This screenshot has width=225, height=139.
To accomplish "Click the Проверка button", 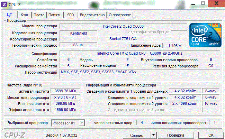I will click(x=176, y=135).
